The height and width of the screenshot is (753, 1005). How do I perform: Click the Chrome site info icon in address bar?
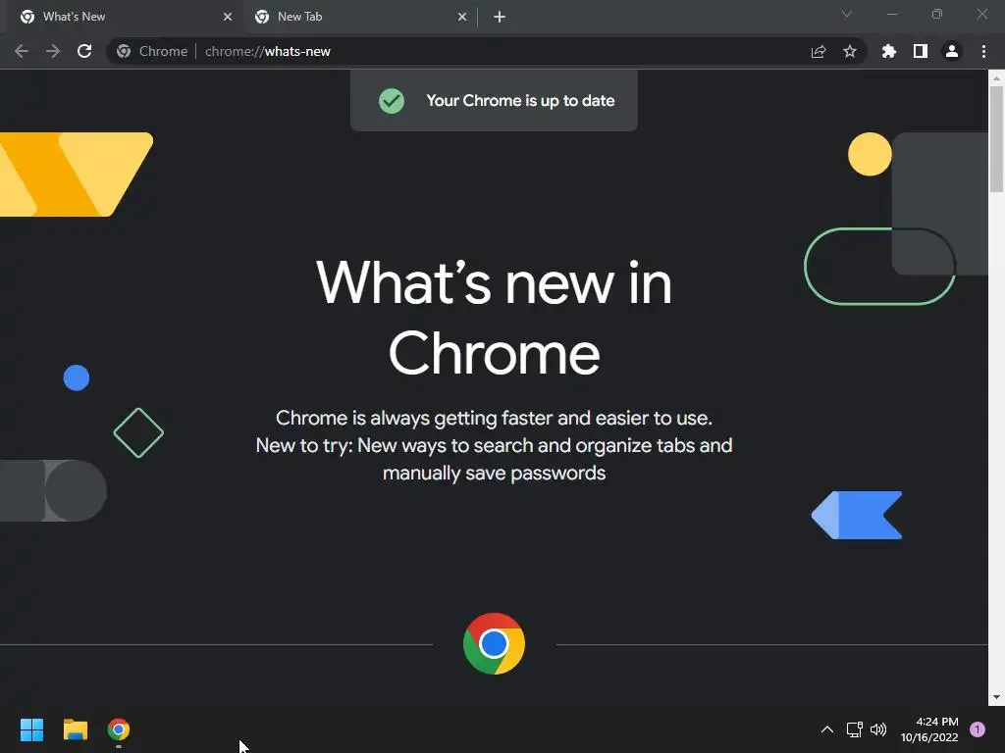coord(124,51)
